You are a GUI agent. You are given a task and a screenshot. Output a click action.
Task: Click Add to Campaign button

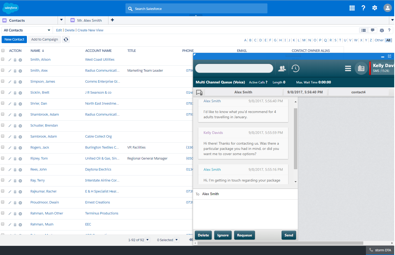45,39
